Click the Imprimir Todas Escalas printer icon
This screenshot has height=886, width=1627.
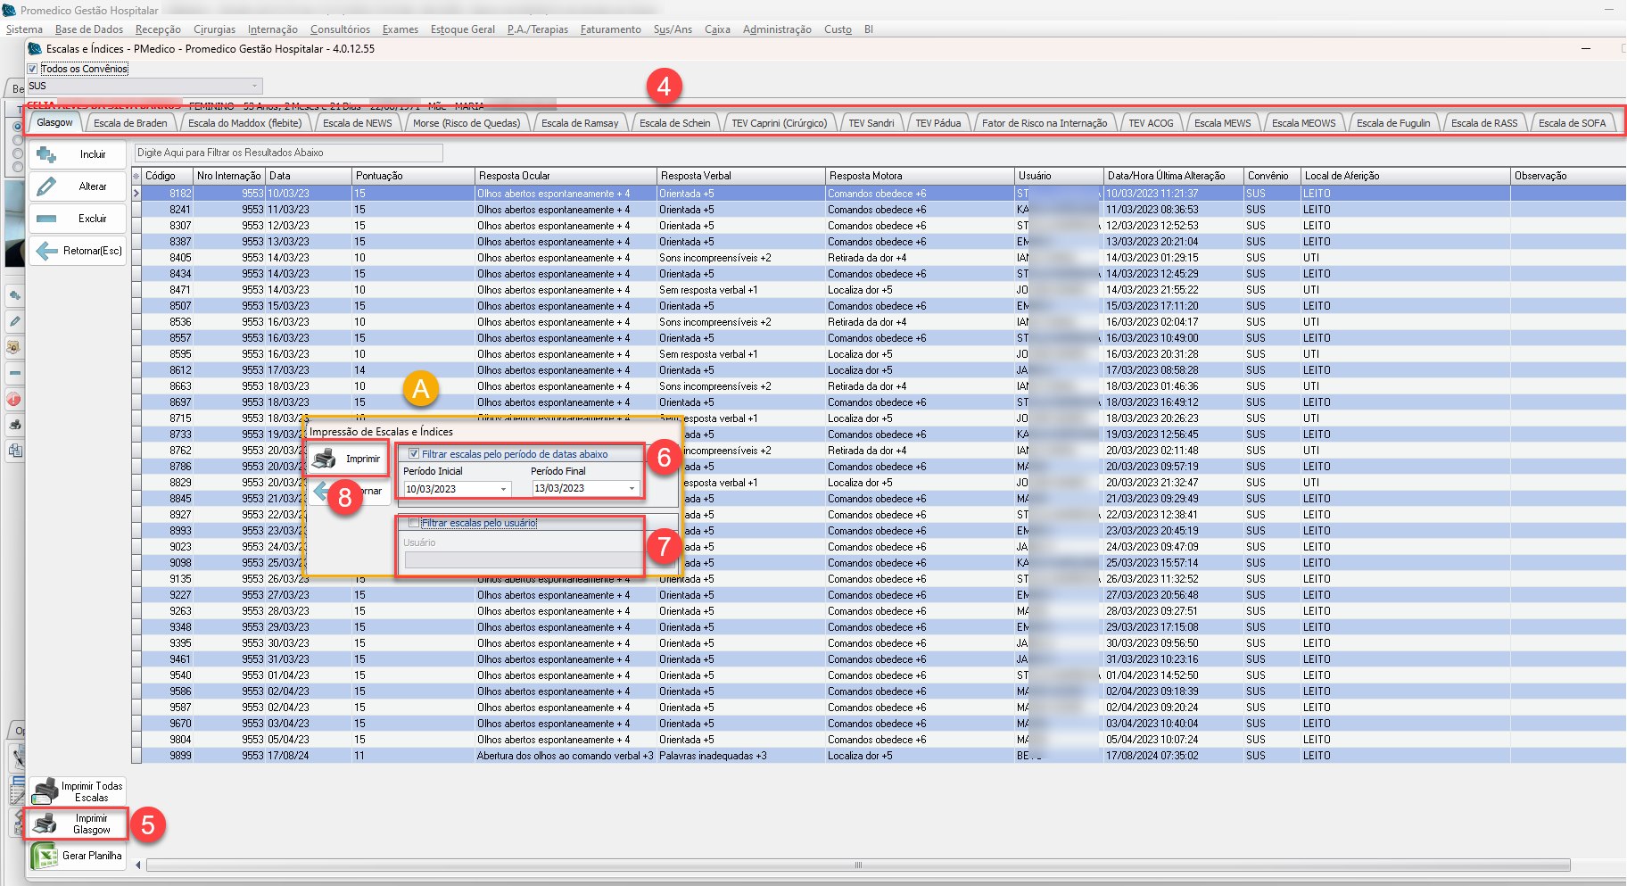(45, 791)
